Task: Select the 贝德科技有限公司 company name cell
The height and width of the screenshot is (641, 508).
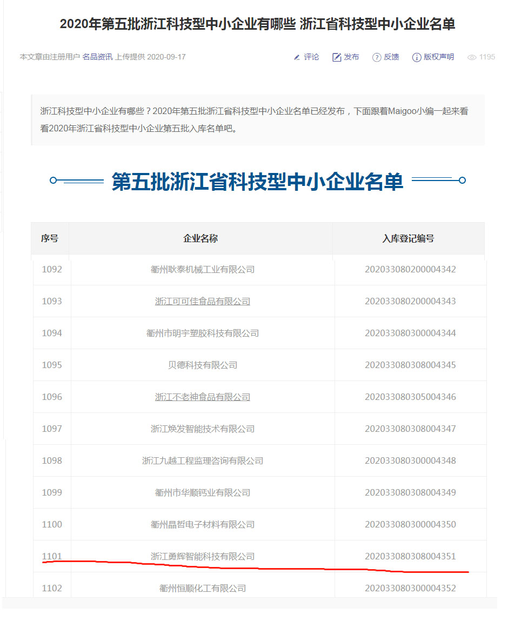Action: pos(203,365)
